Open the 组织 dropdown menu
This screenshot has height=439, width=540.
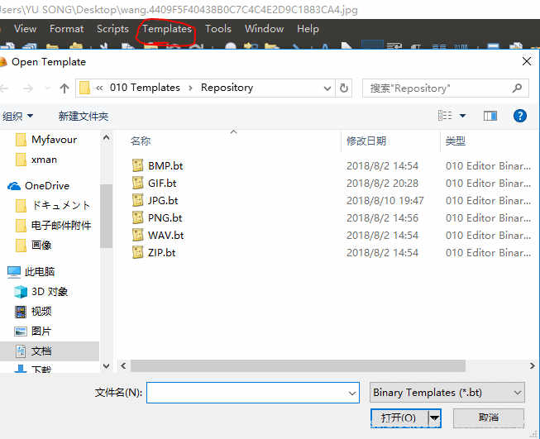(18, 116)
